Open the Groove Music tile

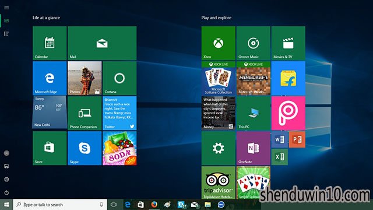[254, 43]
